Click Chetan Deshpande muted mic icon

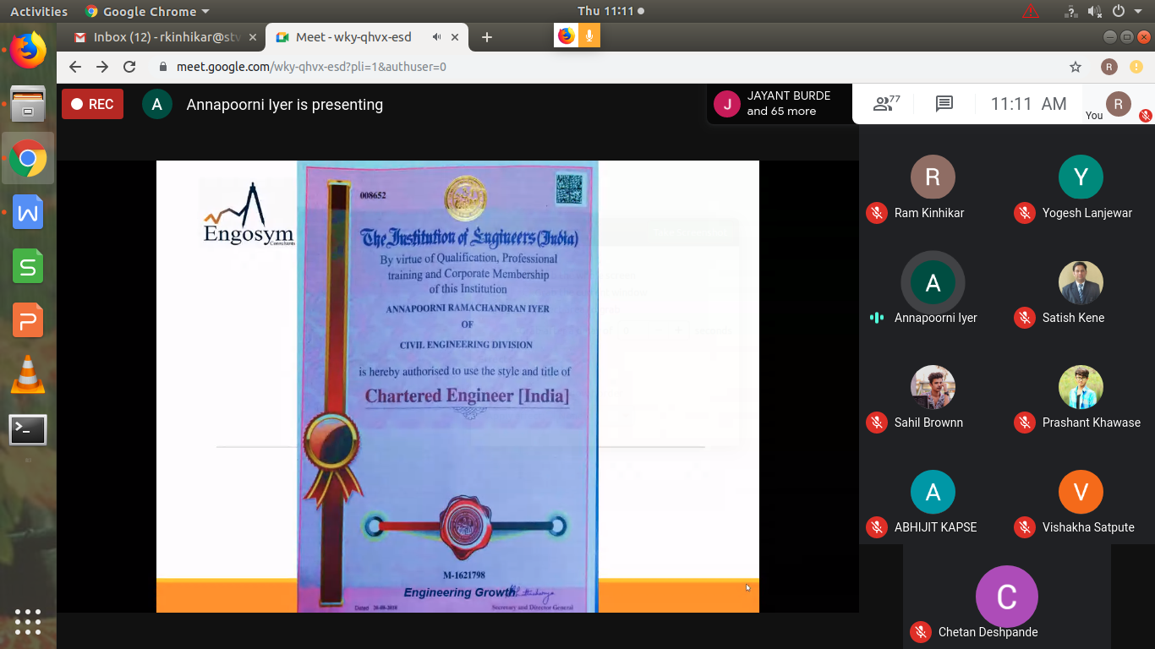pyautogui.click(x=921, y=632)
